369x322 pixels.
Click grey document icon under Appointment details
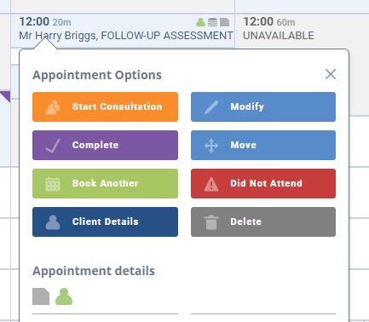[41, 296]
